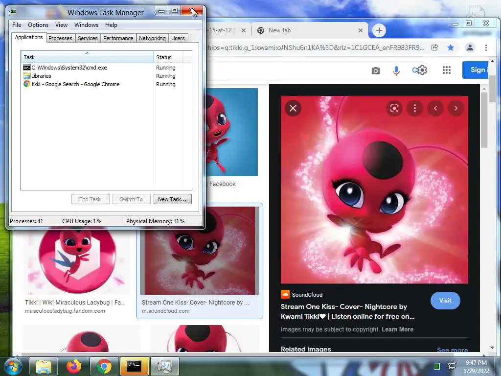
Task: Click the End Task button
Action: tap(90, 199)
